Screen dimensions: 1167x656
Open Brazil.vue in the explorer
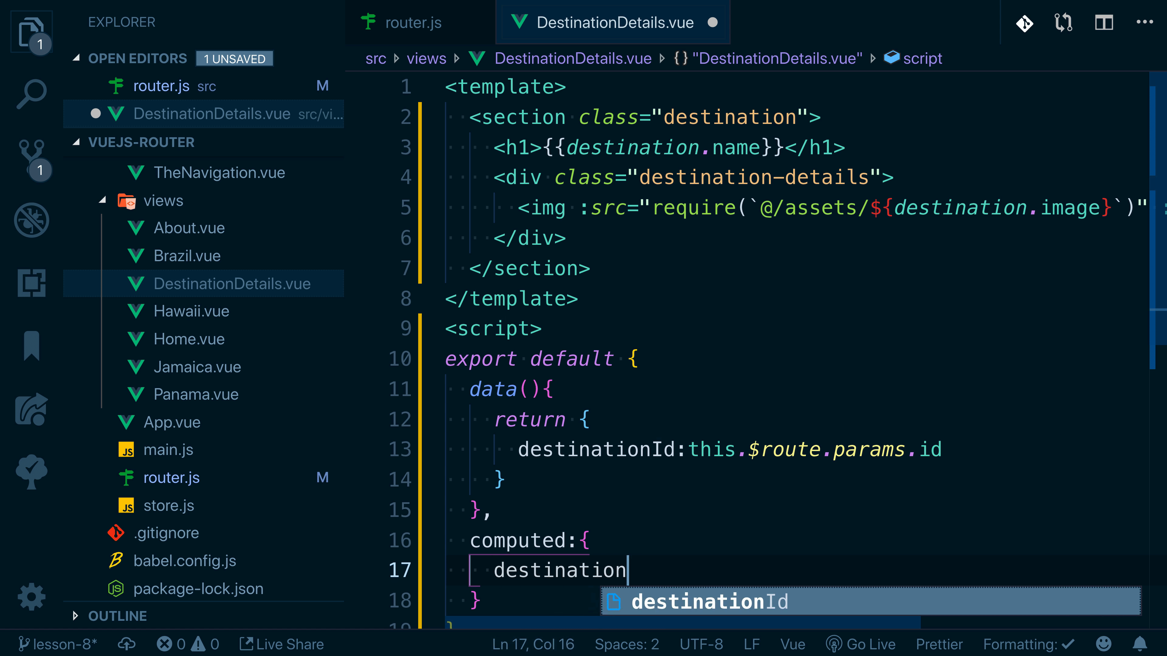pyautogui.click(x=203, y=256)
